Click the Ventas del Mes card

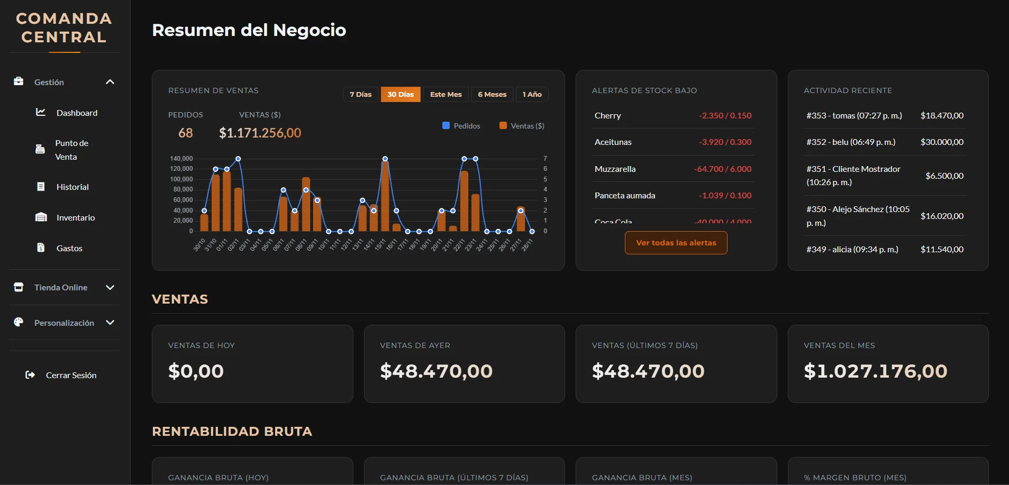point(888,364)
